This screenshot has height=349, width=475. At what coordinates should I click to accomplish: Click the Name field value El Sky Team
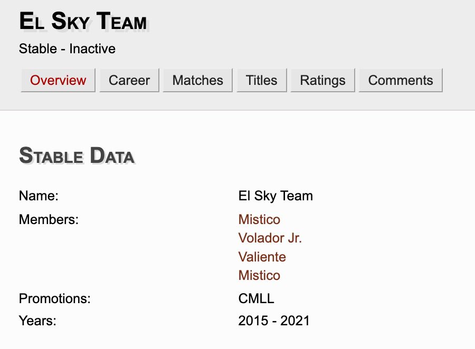coord(275,196)
